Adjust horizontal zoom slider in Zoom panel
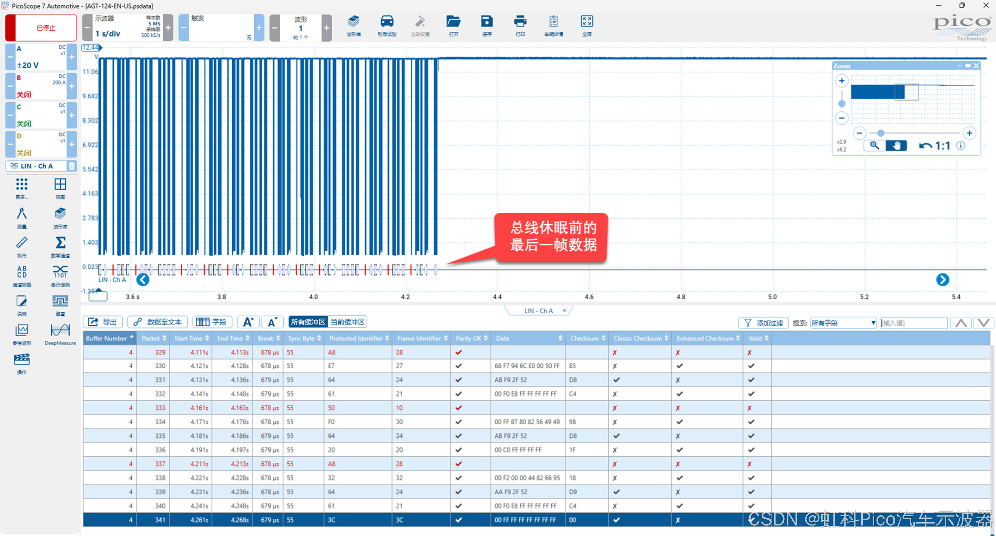996x536 pixels. point(880,133)
